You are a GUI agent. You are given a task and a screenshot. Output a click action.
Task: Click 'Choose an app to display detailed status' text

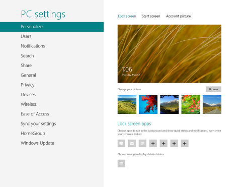[141, 154]
